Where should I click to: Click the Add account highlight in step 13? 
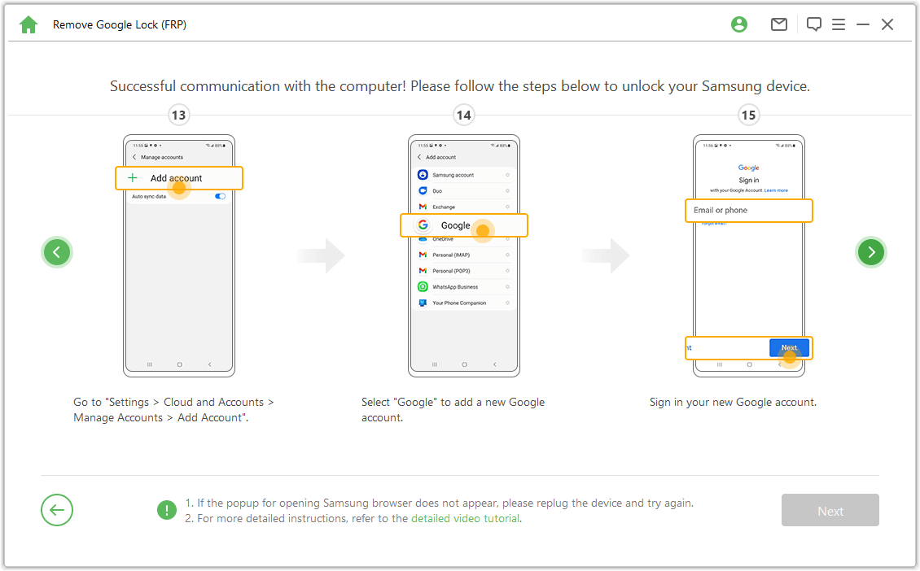pos(179,178)
